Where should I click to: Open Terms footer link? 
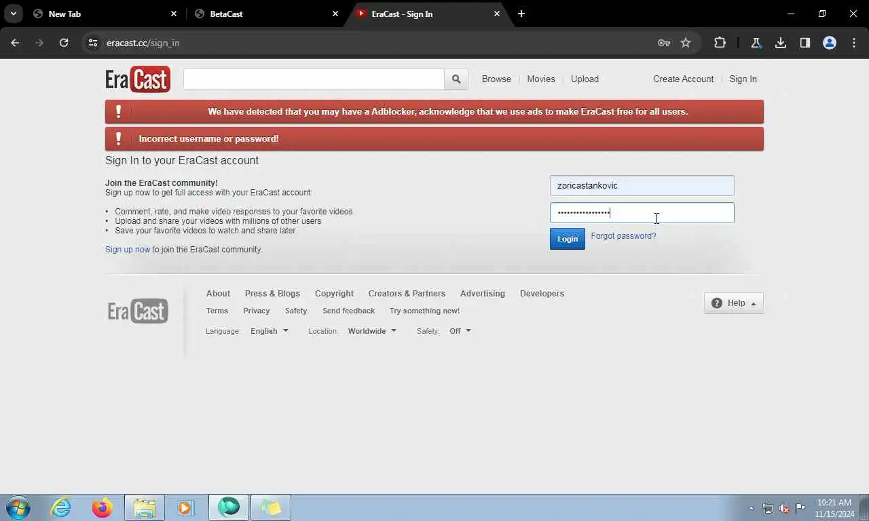point(217,311)
